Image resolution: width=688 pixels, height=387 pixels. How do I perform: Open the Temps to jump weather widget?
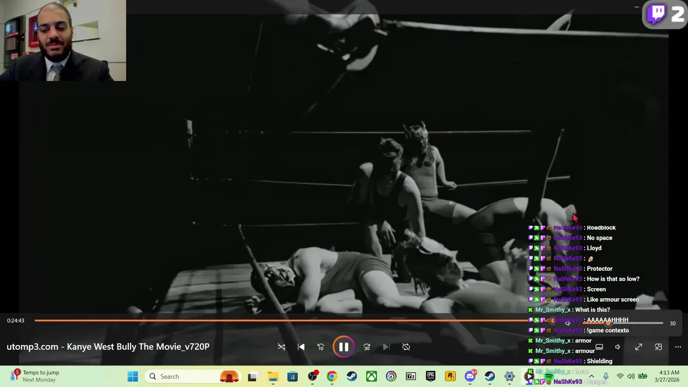click(35, 376)
